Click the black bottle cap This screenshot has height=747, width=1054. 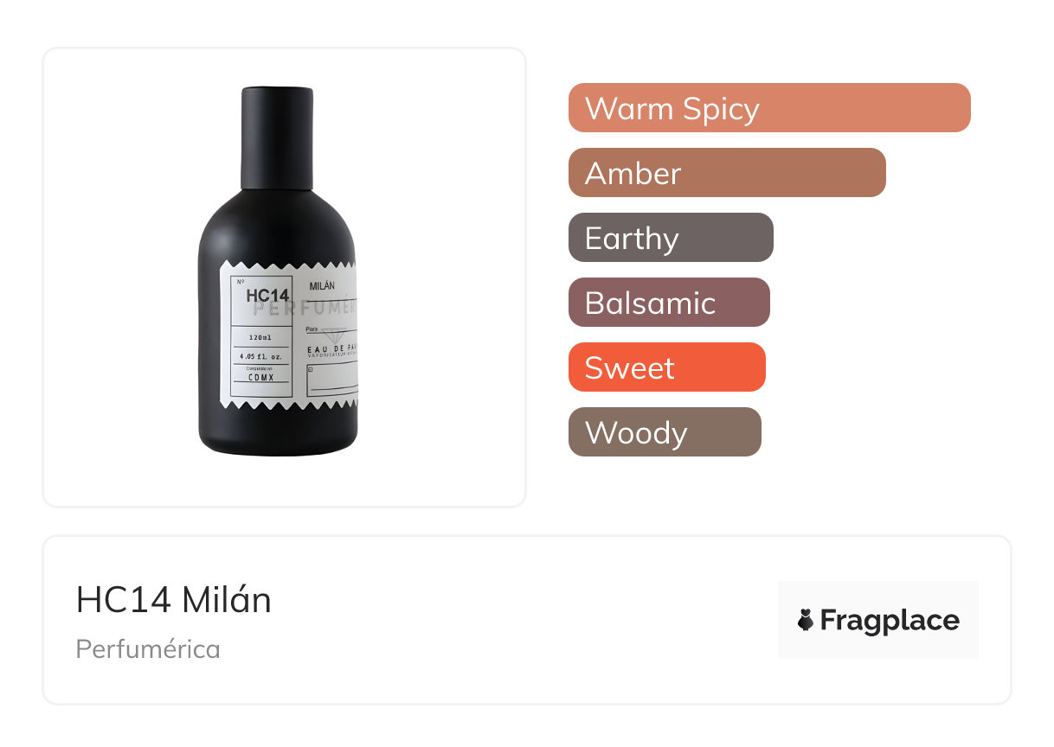[x=276, y=138]
